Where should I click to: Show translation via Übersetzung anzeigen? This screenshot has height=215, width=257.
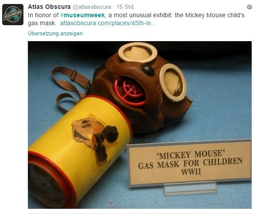(55, 34)
